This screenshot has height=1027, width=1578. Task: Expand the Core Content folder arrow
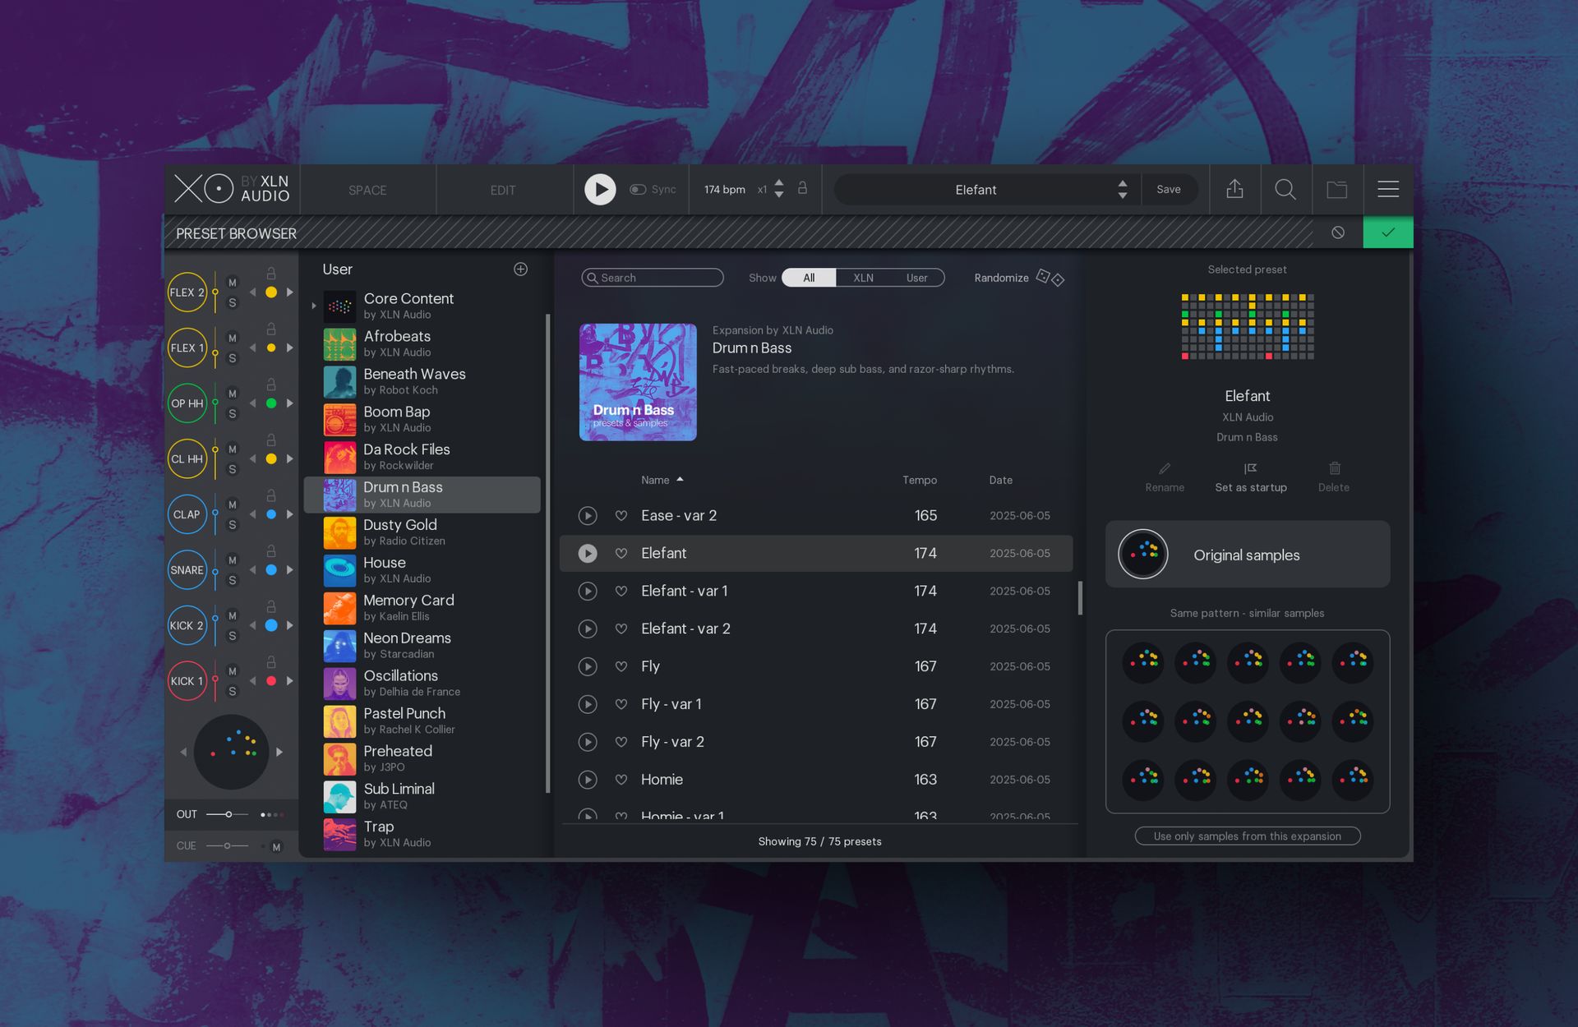[x=314, y=306]
